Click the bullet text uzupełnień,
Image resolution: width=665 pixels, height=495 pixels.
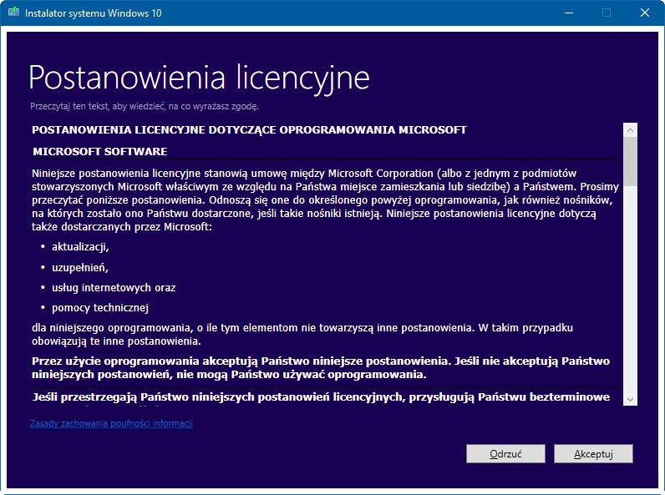(x=80, y=267)
